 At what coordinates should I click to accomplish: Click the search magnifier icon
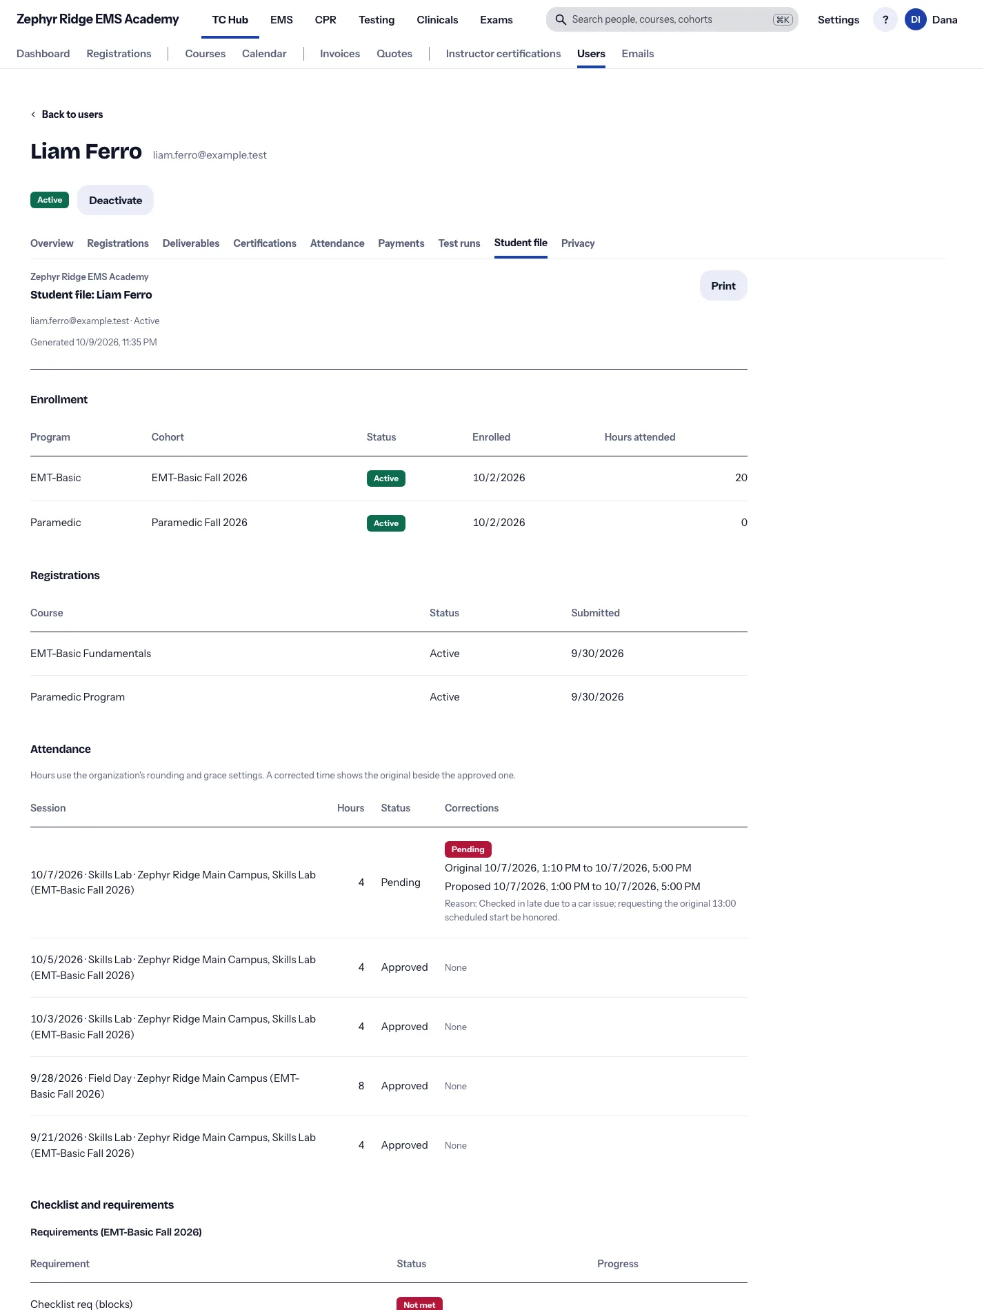click(x=561, y=20)
